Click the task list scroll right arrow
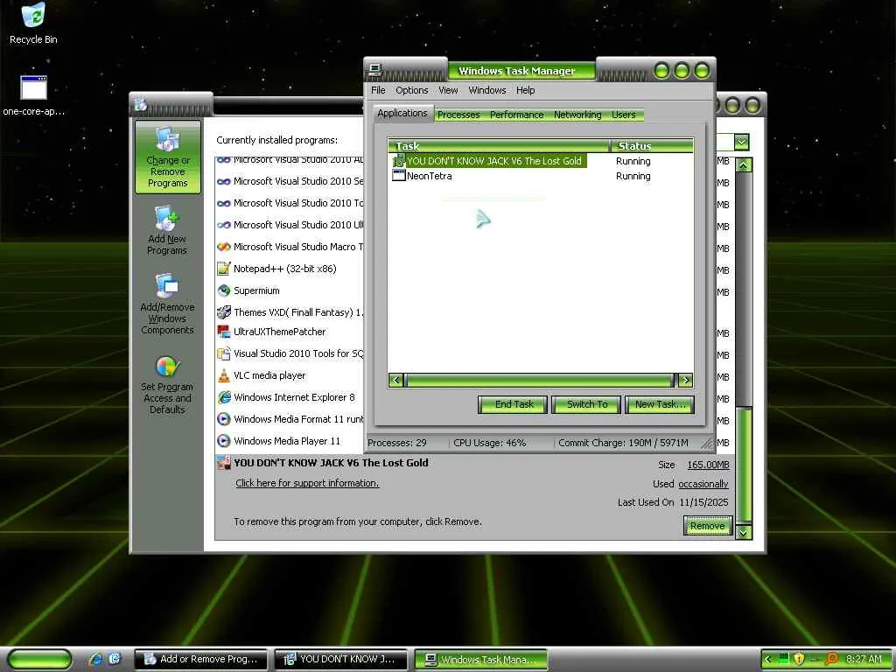Image resolution: width=896 pixels, height=672 pixels. (x=685, y=380)
